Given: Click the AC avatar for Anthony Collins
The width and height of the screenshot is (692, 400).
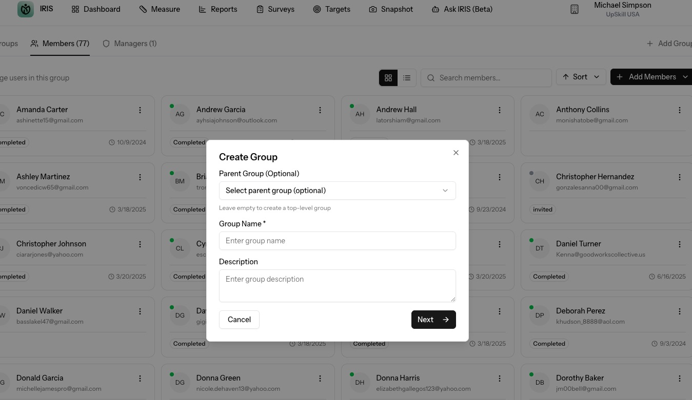Looking at the screenshot, I should pyautogui.click(x=540, y=114).
